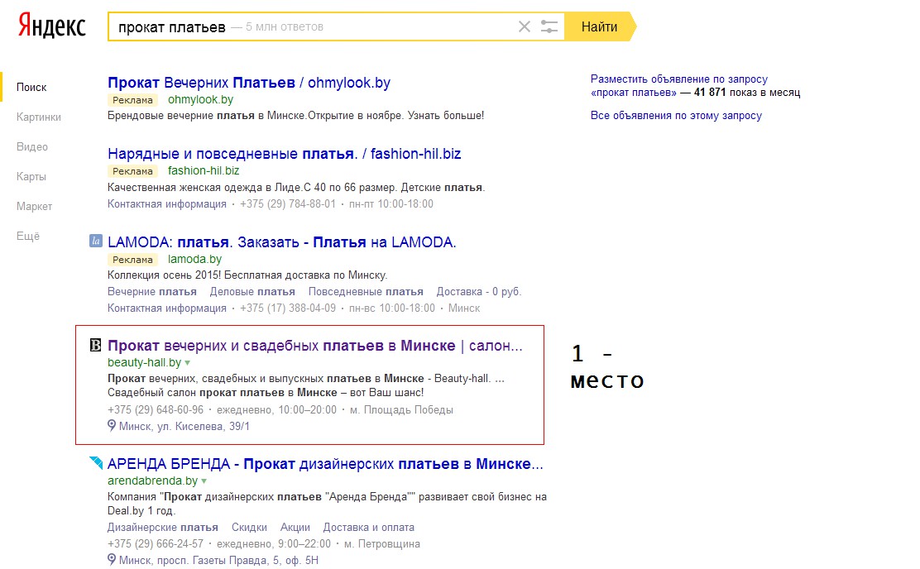Image resolution: width=920 pixels, height=569 pixels.
Task: Click Реклама label under ohmylook.by result
Action: (132, 100)
